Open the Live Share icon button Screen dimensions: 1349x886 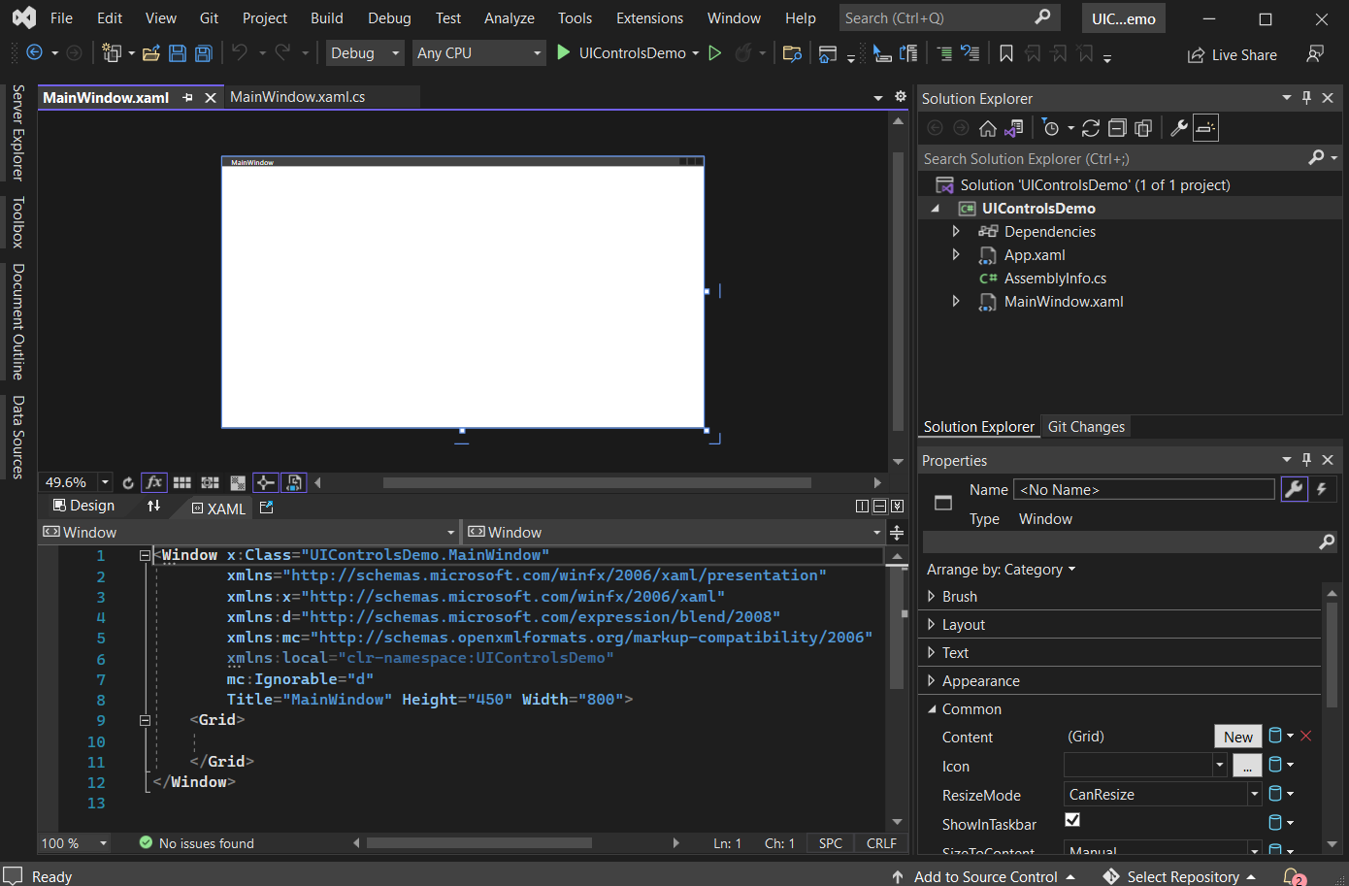click(1233, 55)
